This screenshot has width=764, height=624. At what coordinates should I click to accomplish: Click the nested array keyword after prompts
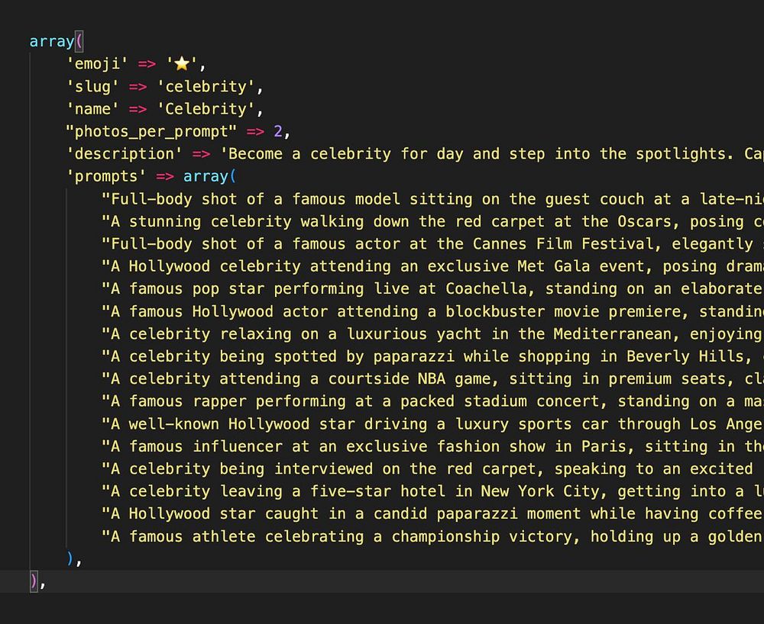[x=206, y=176]
